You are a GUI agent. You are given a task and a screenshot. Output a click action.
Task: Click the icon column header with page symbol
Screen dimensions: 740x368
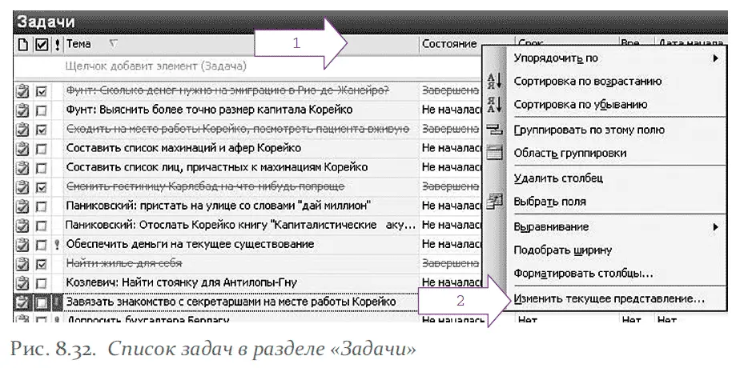(22, 45)
